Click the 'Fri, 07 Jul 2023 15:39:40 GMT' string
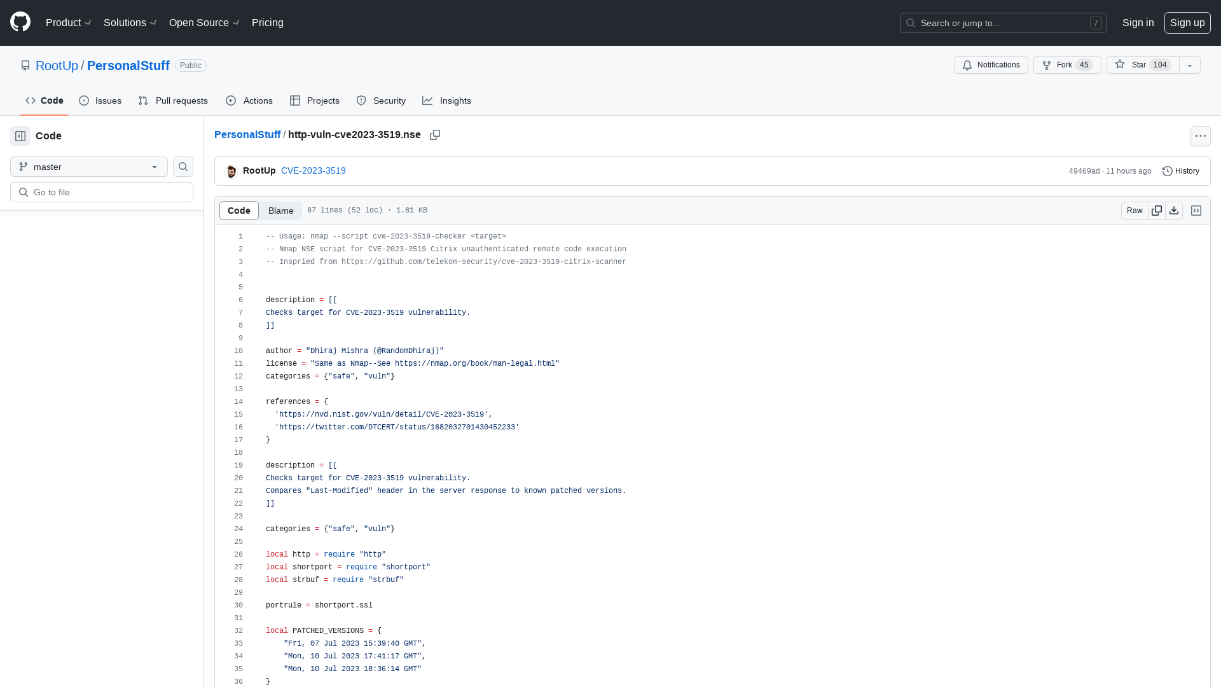Image resolution: width=1221 pixels, height=687 pixels. click(x=352, y=643)
